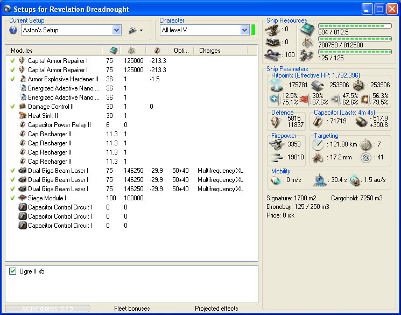Open the Current Setup dropdown
The width and height of the screenshot is (401, 315).
(117, 30)
